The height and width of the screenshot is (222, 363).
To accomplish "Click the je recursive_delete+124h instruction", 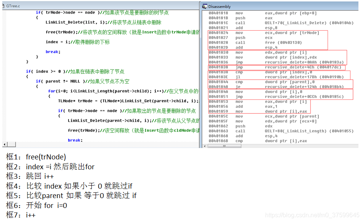I will click(289, 87).
